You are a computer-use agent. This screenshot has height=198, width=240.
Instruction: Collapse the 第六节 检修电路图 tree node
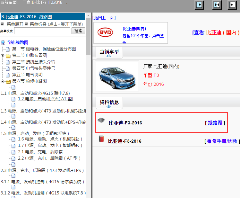tap(2, 81)
